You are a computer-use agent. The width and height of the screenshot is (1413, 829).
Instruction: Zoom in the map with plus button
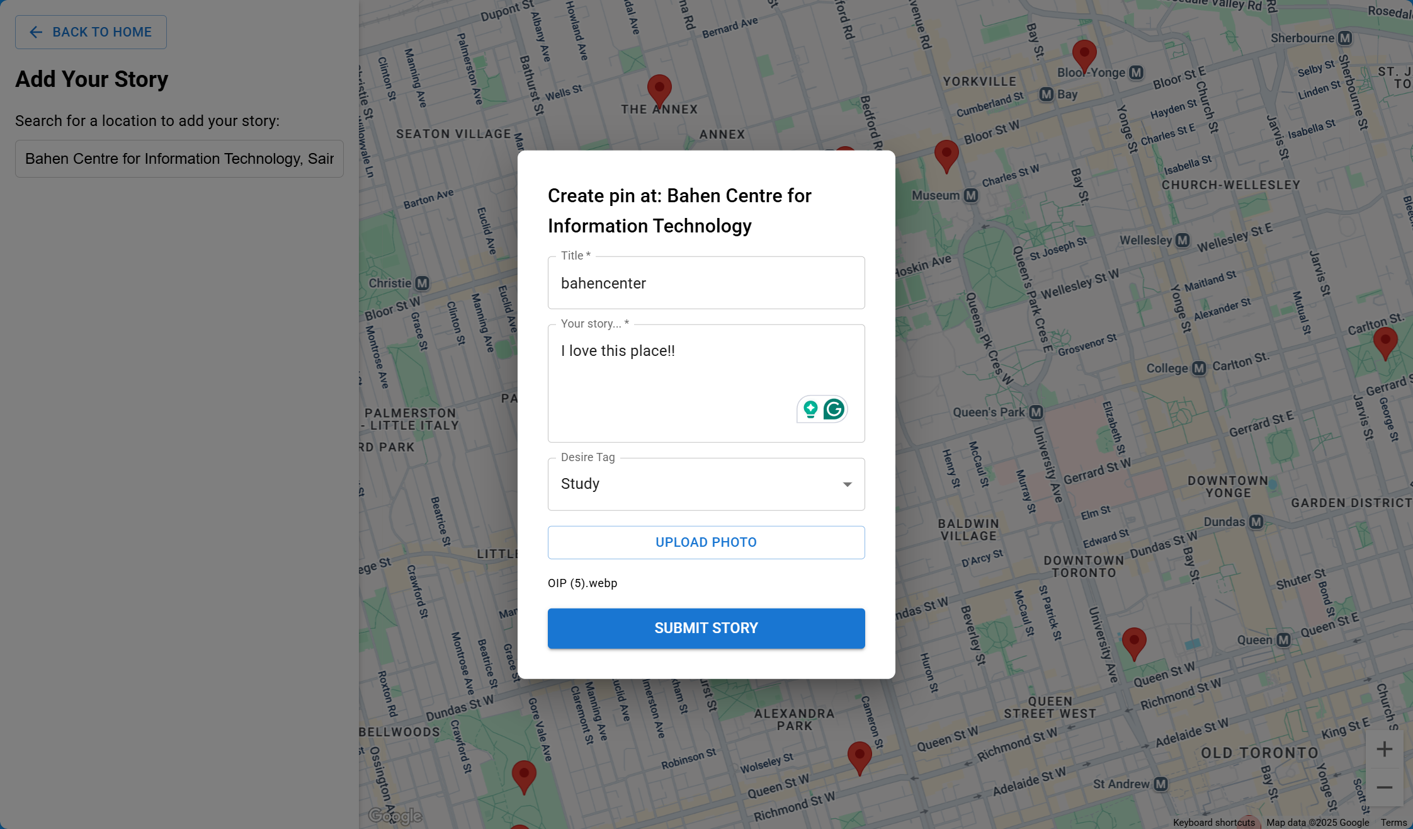tap(1384, 749)
